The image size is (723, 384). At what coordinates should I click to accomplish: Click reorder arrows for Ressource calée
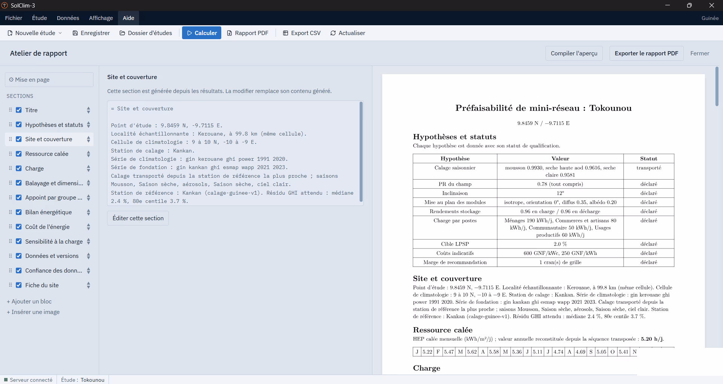89,154
